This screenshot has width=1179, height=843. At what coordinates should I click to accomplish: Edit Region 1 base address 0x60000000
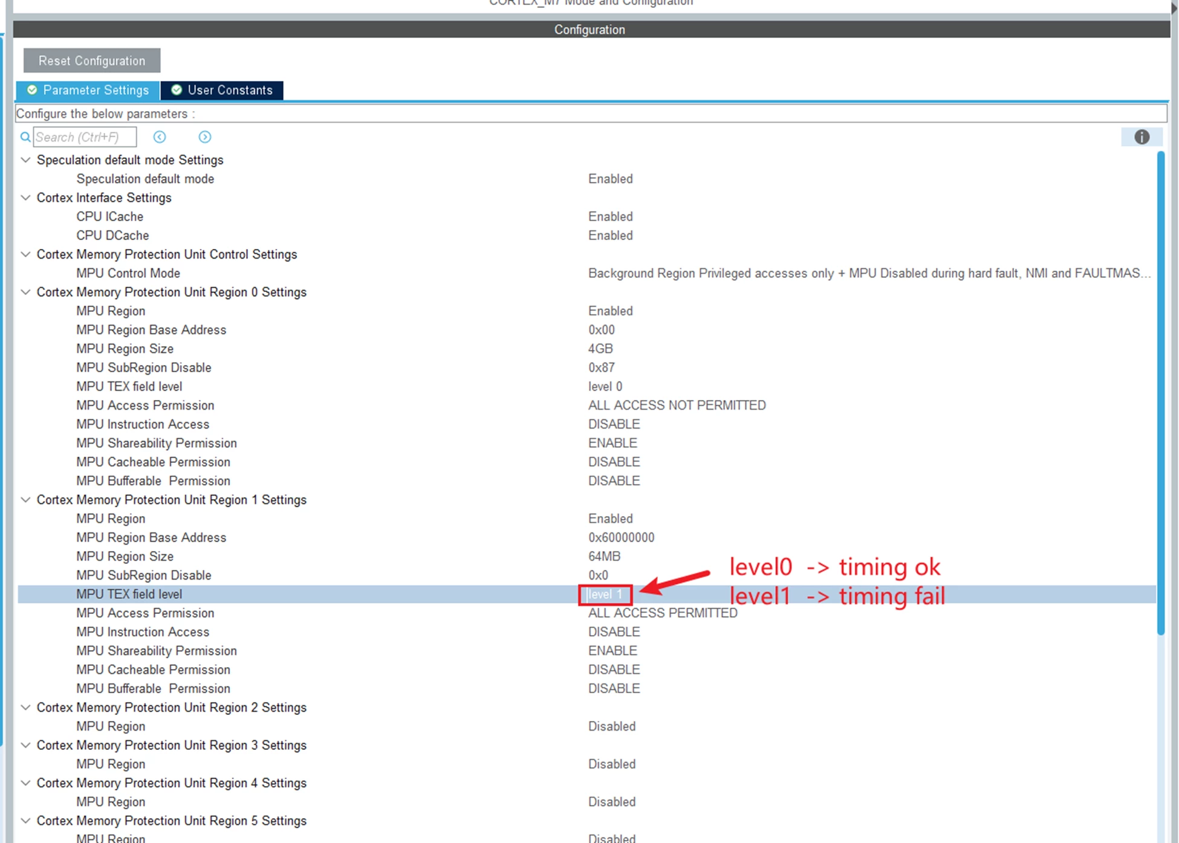click(x=622, y=537)
